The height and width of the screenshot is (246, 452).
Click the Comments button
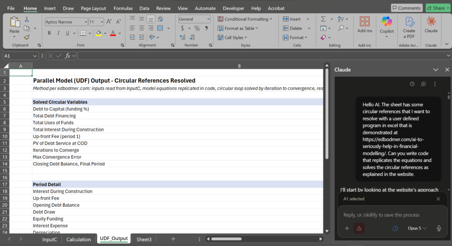pyautogui.click(x=407, y=8)
